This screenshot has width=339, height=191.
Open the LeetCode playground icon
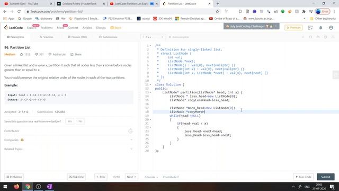click(310, 28)
